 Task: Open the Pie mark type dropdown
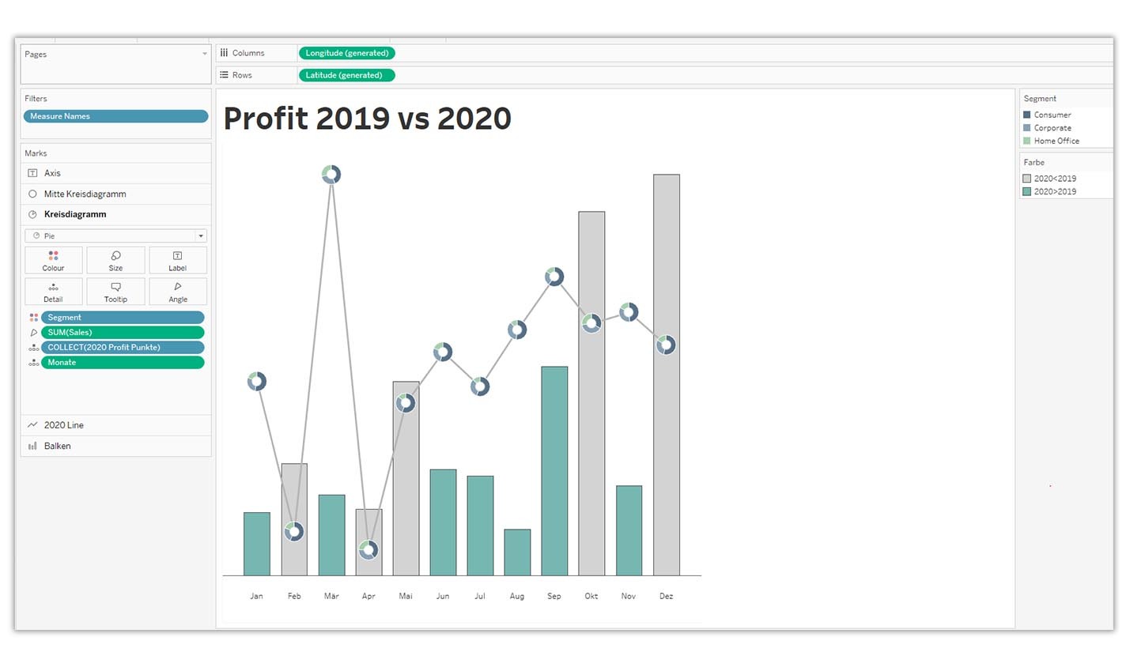(115, 236)
